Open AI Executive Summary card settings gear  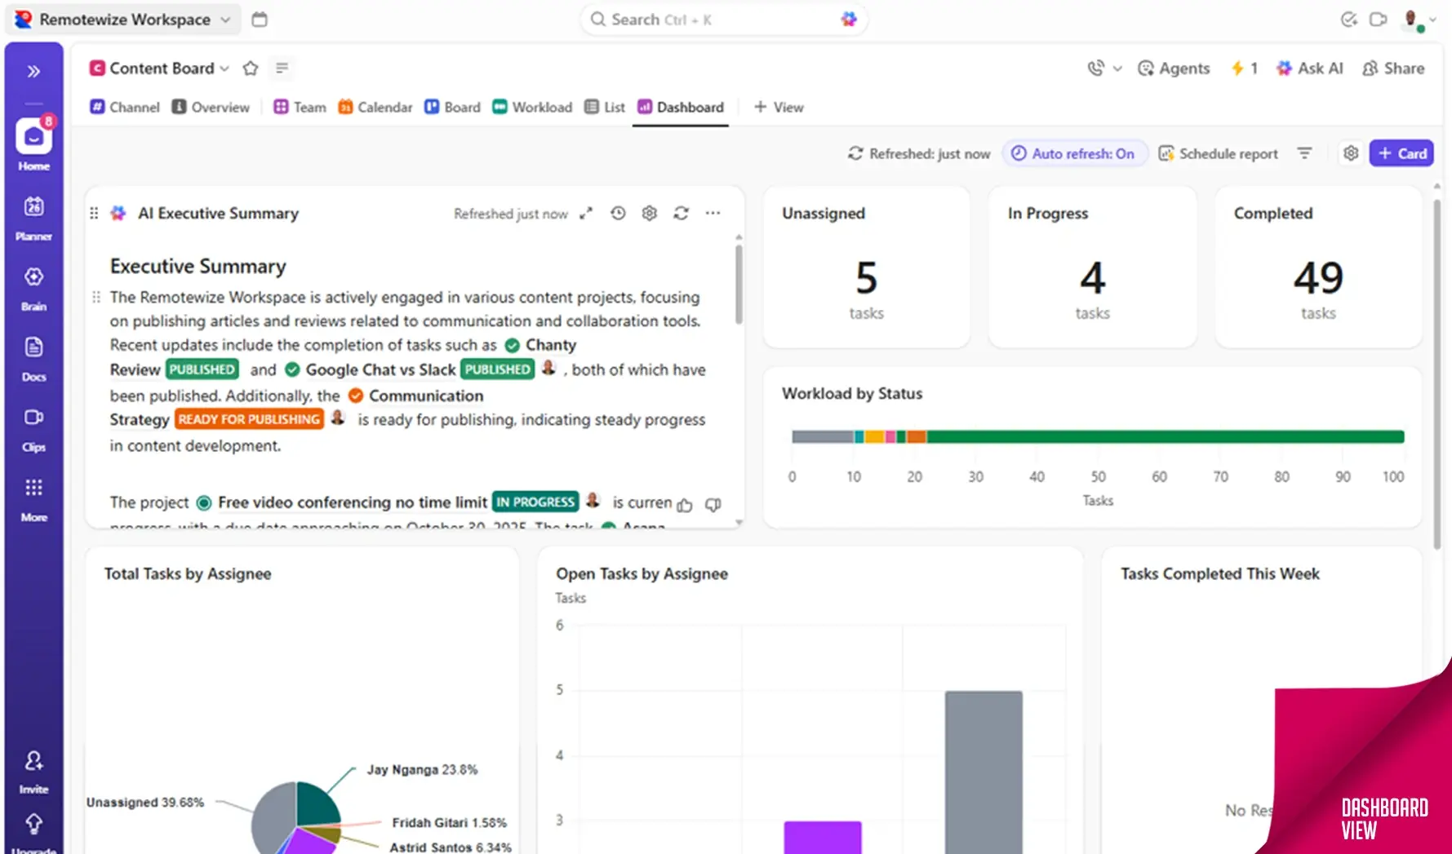click(x=649, y=214)
